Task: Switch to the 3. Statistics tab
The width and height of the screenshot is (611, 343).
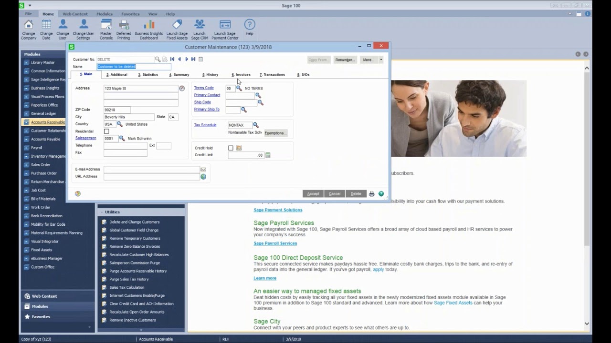Action: tap(148, 74)
